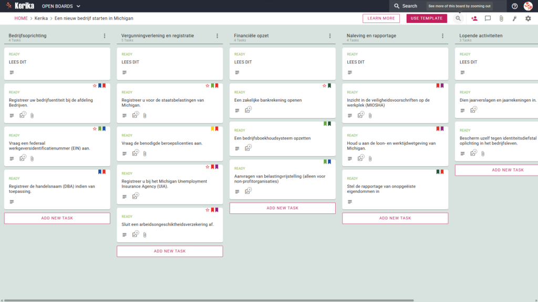Viewport: 538px width, 302px height.
Task: Click the USE TEMPLATE button
Action: [427, 18]
